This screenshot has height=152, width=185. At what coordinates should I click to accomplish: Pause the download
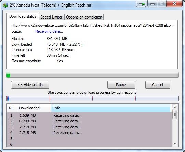(121, 85)
